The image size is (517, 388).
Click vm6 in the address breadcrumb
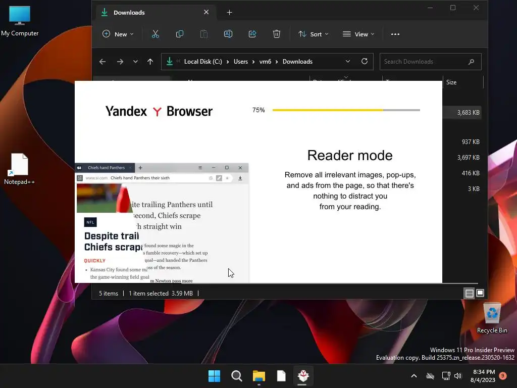(x=265, y=62)
